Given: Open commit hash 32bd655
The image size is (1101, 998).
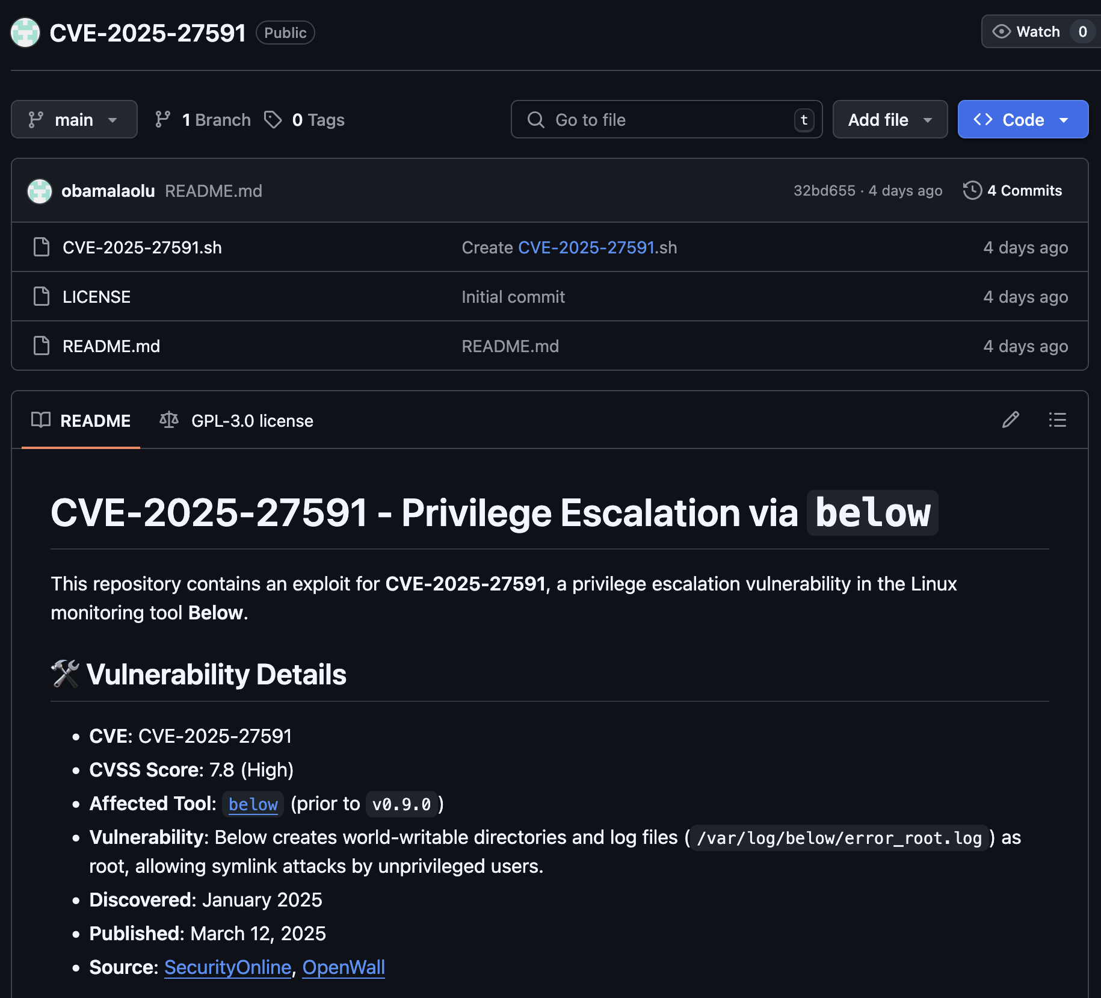Looking at the screenshot, I should coord(824,191).
